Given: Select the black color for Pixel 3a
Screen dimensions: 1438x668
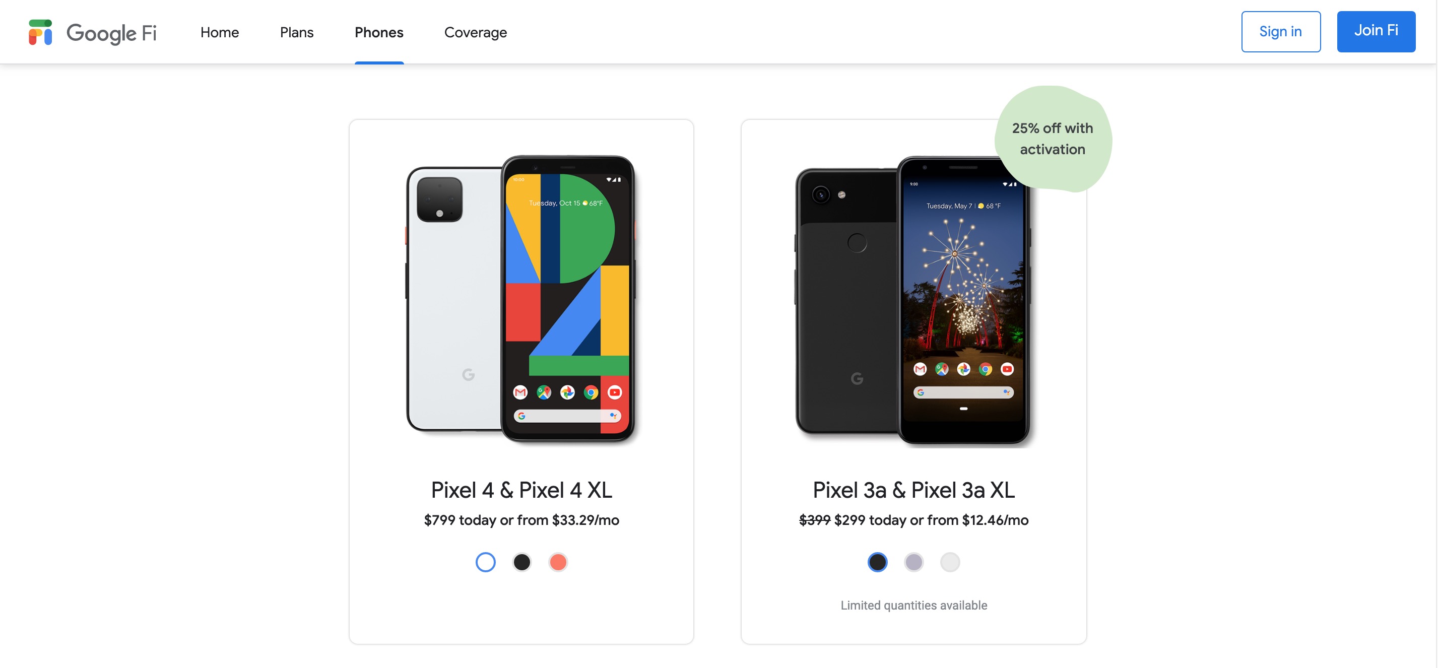Looking at the screenshot, I should (x=878, y=562).
